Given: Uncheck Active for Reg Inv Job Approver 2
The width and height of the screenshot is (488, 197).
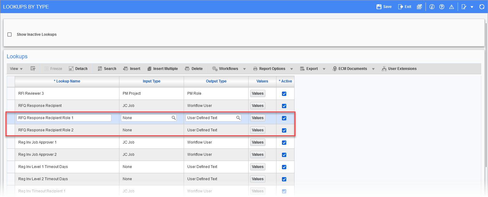Looking at the screenshot, I should (x=284, y=155).
